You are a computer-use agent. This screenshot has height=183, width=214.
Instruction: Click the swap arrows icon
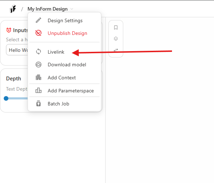116,50
